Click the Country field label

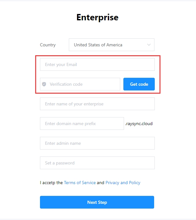tap(48, 45)
